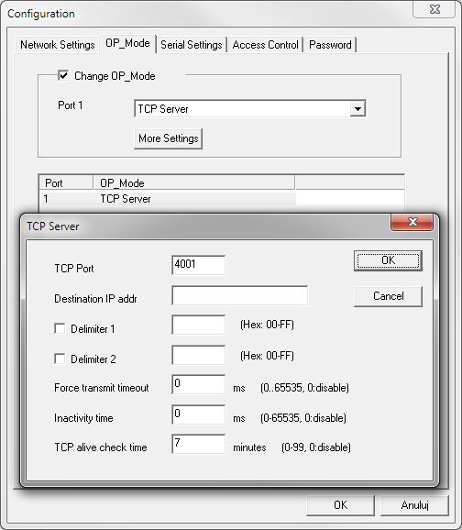Screen dimensions: 462x530
Task: Click the TCP alive check time field
Action: point(198,444)
